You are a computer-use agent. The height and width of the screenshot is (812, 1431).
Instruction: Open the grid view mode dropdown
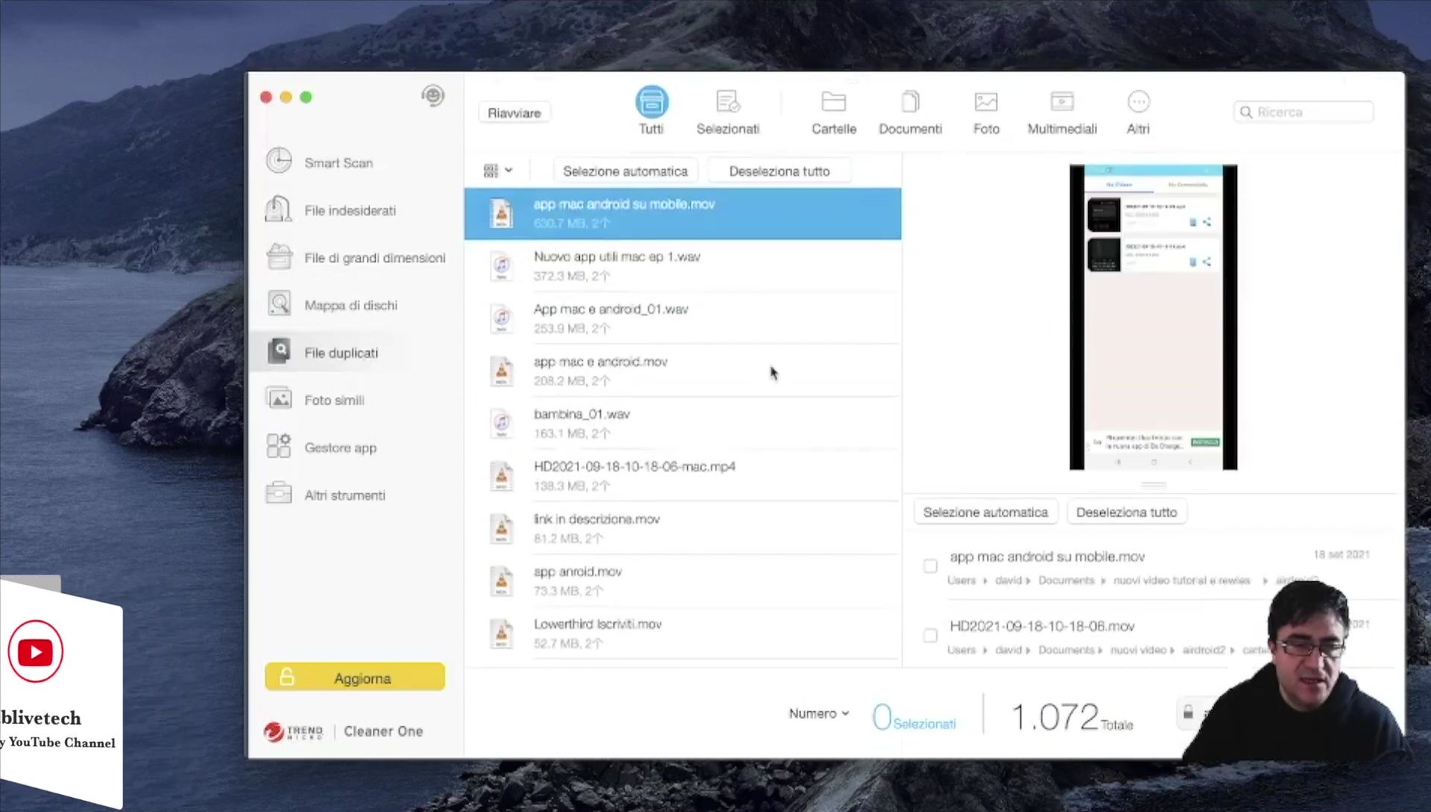point(498,171)
